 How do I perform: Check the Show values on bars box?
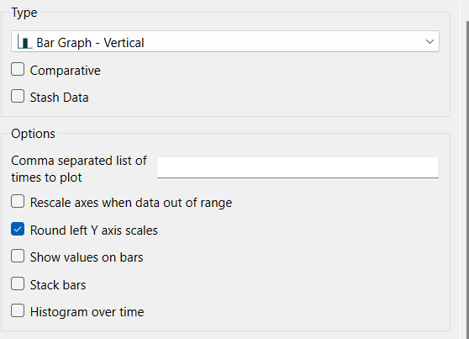pyautogui.click(x=18, y=256)
